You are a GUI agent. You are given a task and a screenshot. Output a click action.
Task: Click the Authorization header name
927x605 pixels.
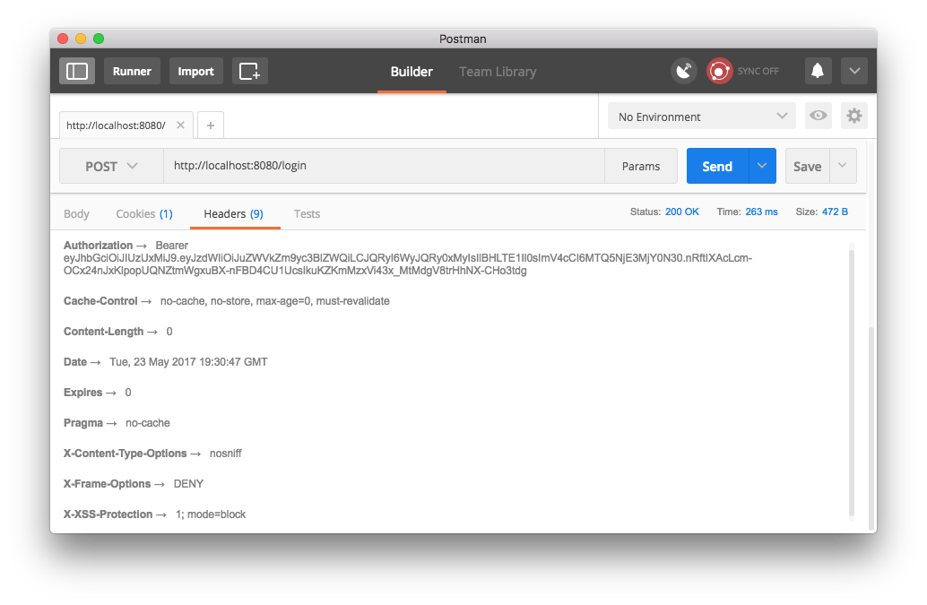(x=98, y=246)
